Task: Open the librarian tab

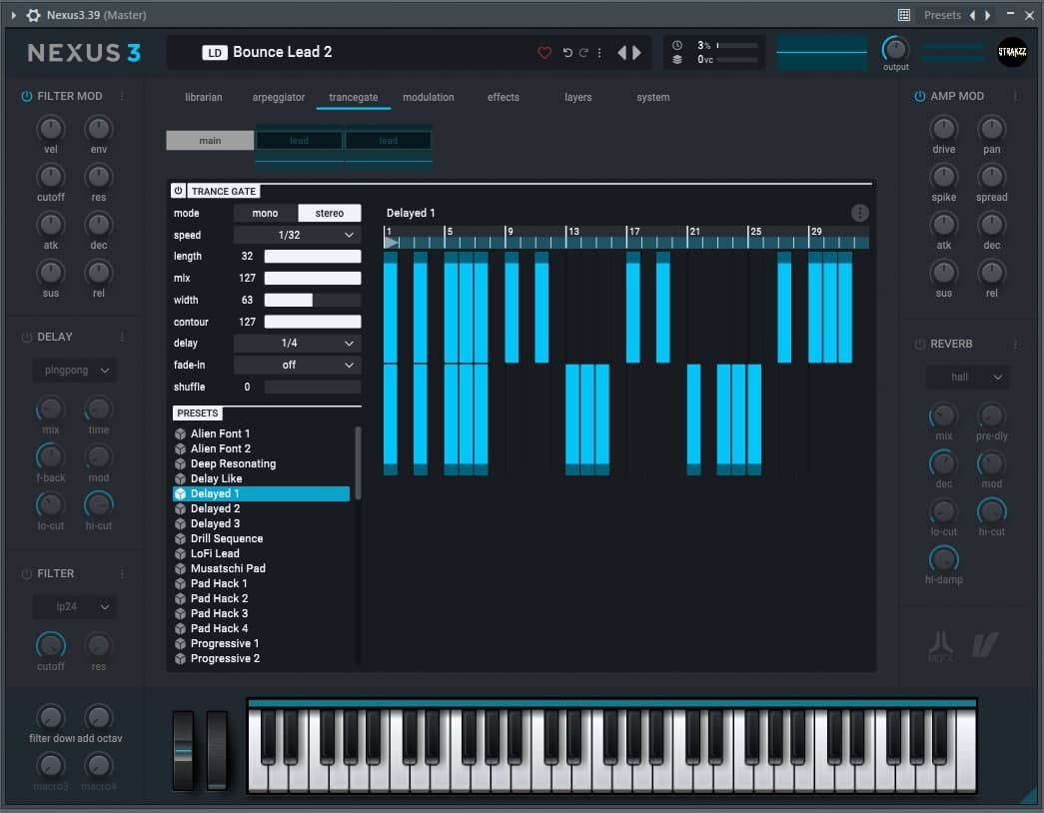Action: tap(204, 97)
